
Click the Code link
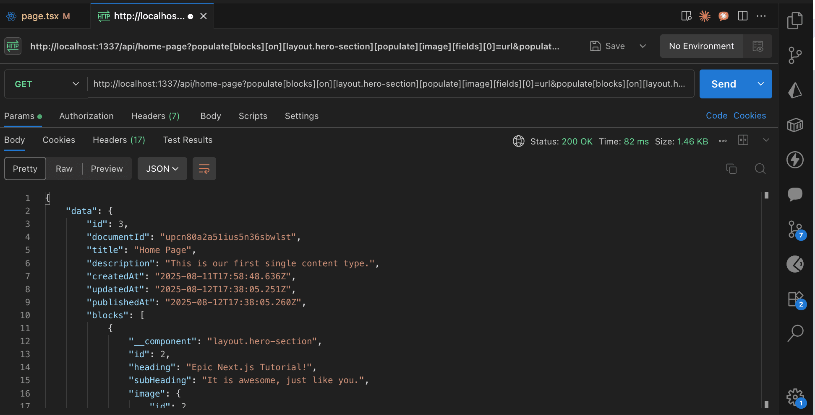point(716,116)
